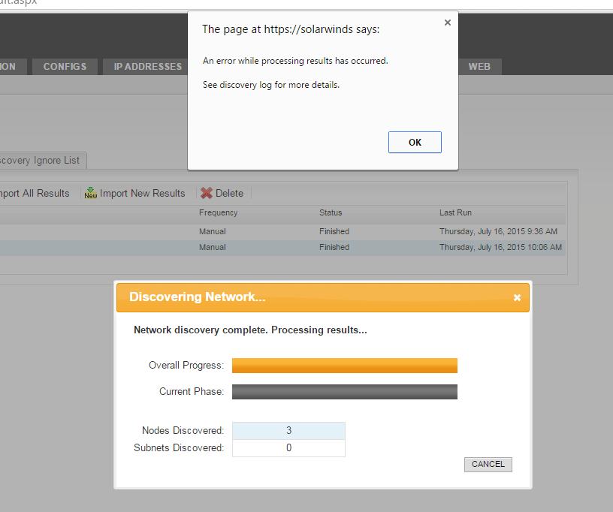Click the Nodes Discovered value 3
Image resolution: width=613 pixels, height=512 pixels.
[x=288, y=431]
